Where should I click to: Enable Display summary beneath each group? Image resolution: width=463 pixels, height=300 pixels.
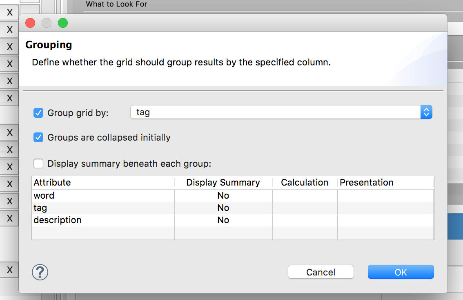tap(38, 163)
